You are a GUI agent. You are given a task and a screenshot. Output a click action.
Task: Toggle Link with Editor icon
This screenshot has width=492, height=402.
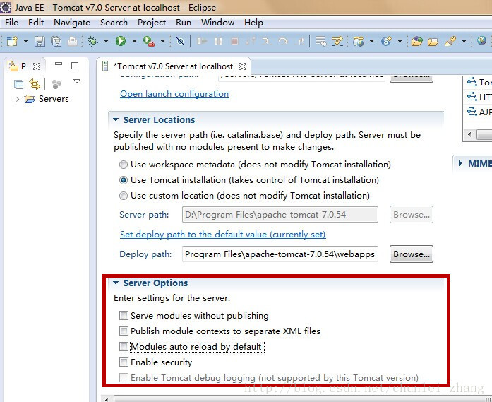click(x=34, y=84)
